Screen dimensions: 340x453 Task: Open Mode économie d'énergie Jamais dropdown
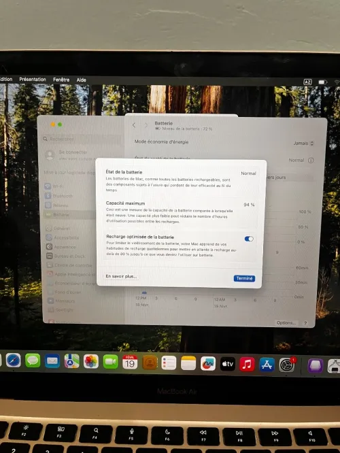303,144
